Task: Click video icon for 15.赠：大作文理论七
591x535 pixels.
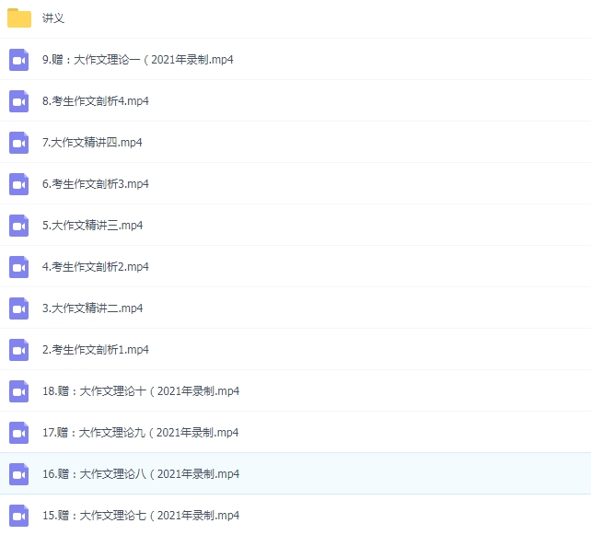Action: click(18, 516)
